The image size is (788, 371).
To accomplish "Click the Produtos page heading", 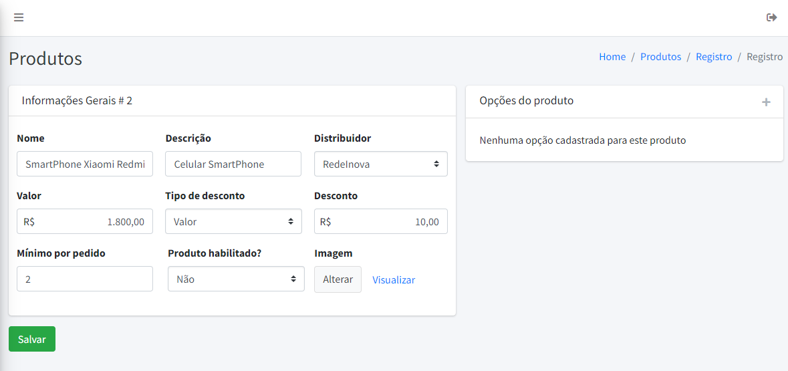I will 45,58.
